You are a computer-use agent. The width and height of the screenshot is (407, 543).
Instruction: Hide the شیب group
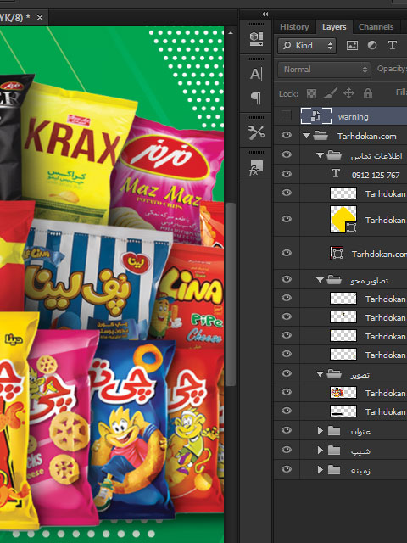pos(287,450)
